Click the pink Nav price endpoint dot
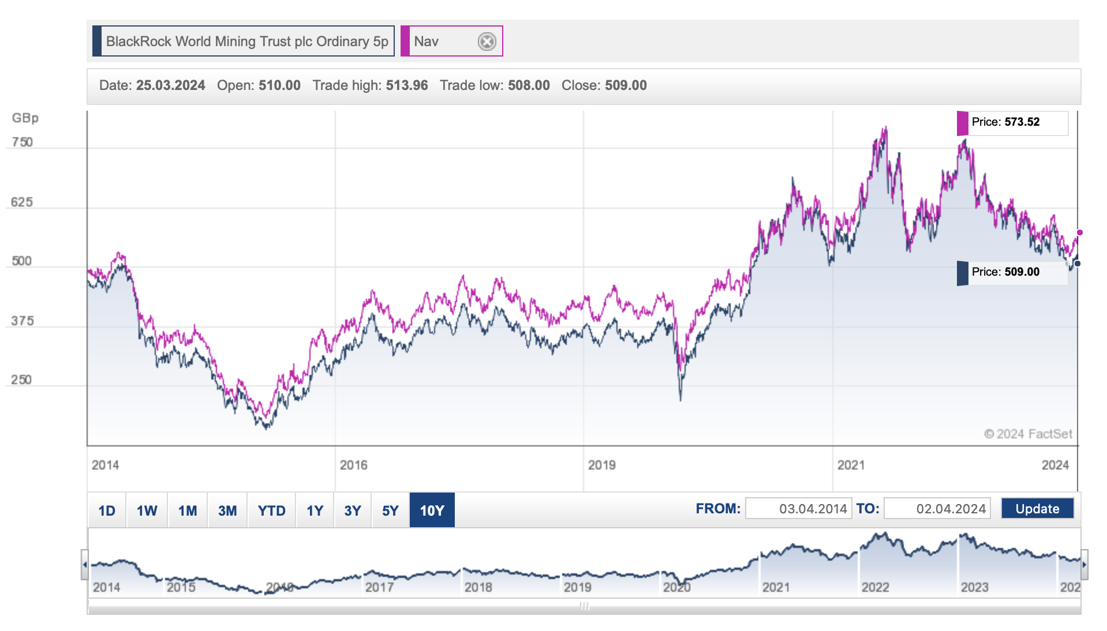1107x631 pixels. click(1079, 232)
